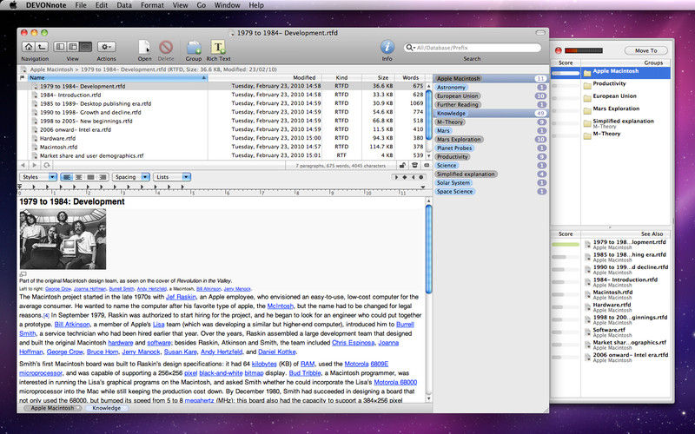The width and height of the screenshot is (695, 434).
Task: Go forward in document history arrow
Action: click(35, 165)
